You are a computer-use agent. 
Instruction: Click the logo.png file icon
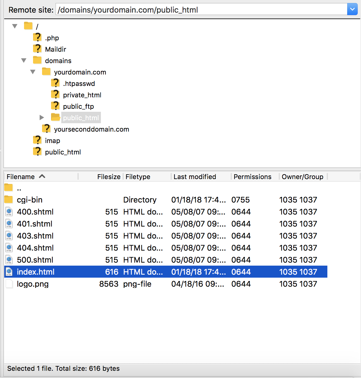(9, 284)
